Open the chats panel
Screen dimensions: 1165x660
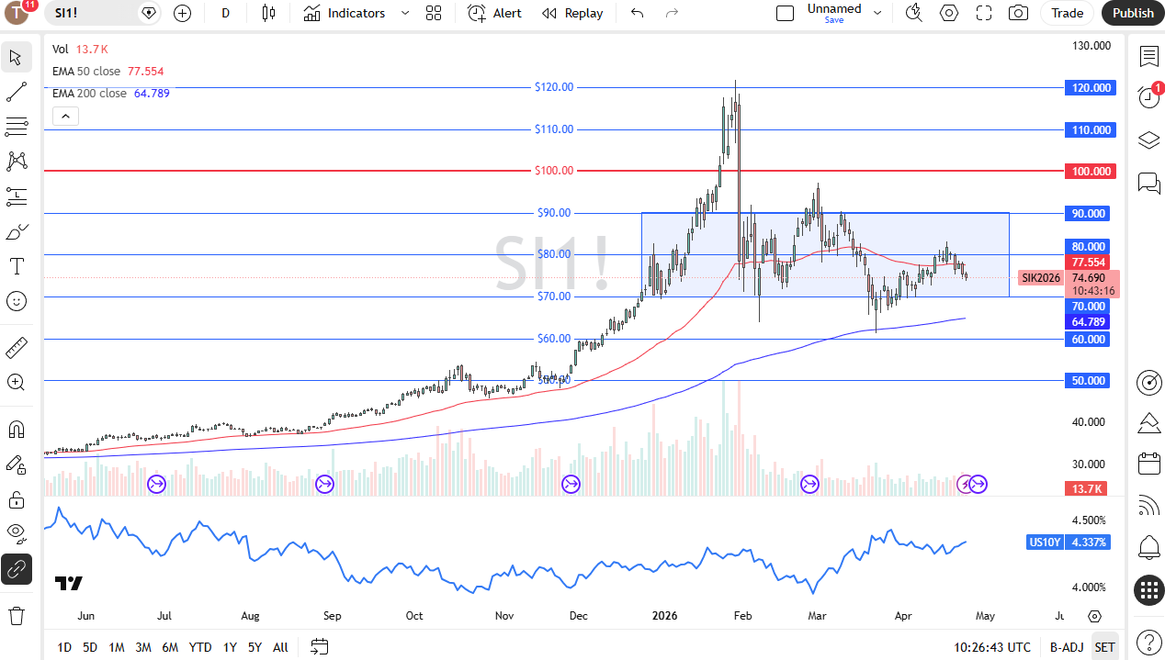click(x=1148, y=183)
